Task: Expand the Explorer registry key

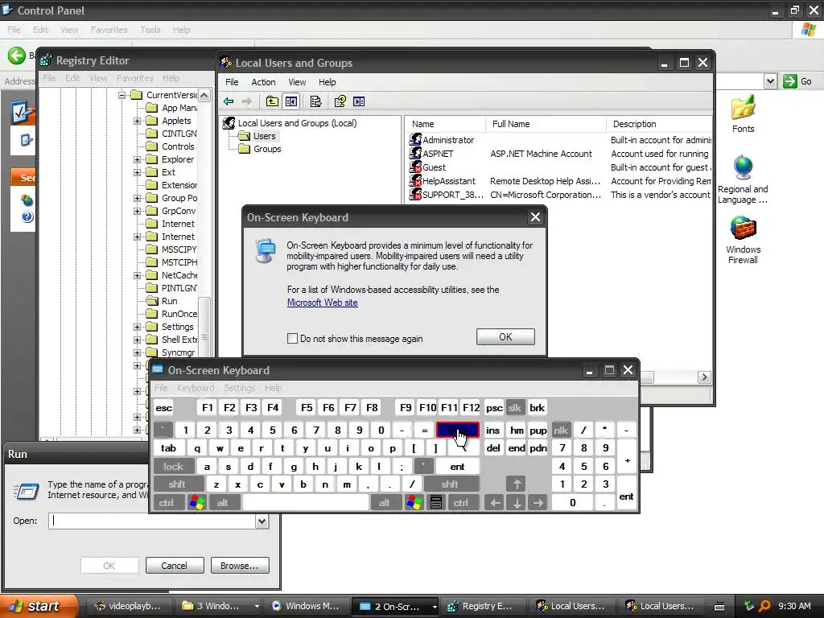Action: pos(137,159)
